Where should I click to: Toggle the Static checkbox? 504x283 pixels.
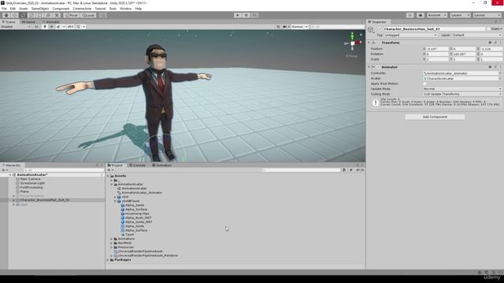point(488,29)
